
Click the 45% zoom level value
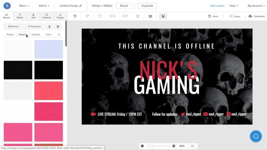pyautogui.click(x=182, y=146)
